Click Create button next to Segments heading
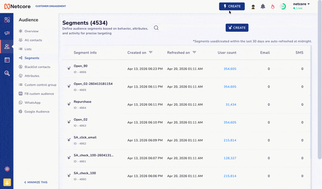322x189 pixels. 237,28
